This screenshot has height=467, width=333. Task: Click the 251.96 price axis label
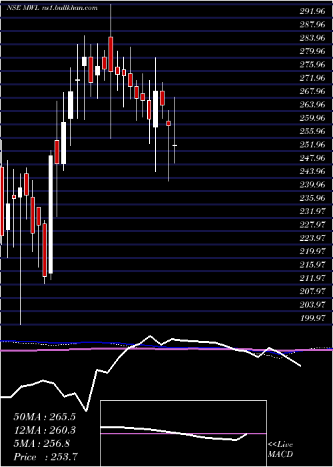[312, 145]
